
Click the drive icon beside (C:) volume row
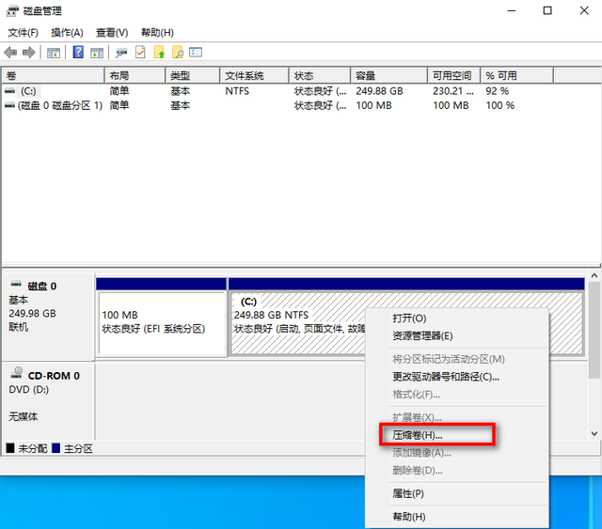pos(9,91)
